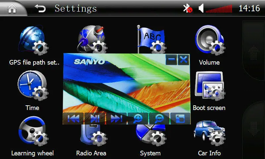
Task: Open the globe with pointer settings icon
Action: coord(92,39)
